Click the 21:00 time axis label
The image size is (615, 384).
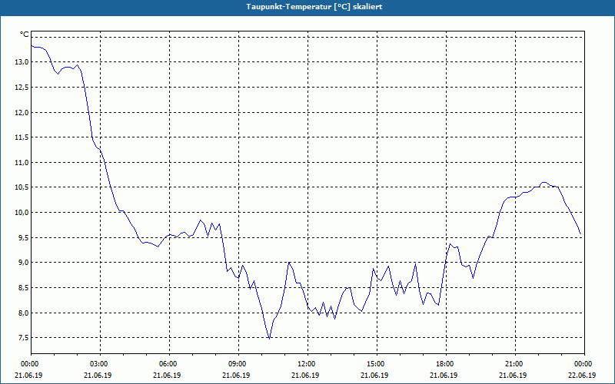[x=515, y=364]
